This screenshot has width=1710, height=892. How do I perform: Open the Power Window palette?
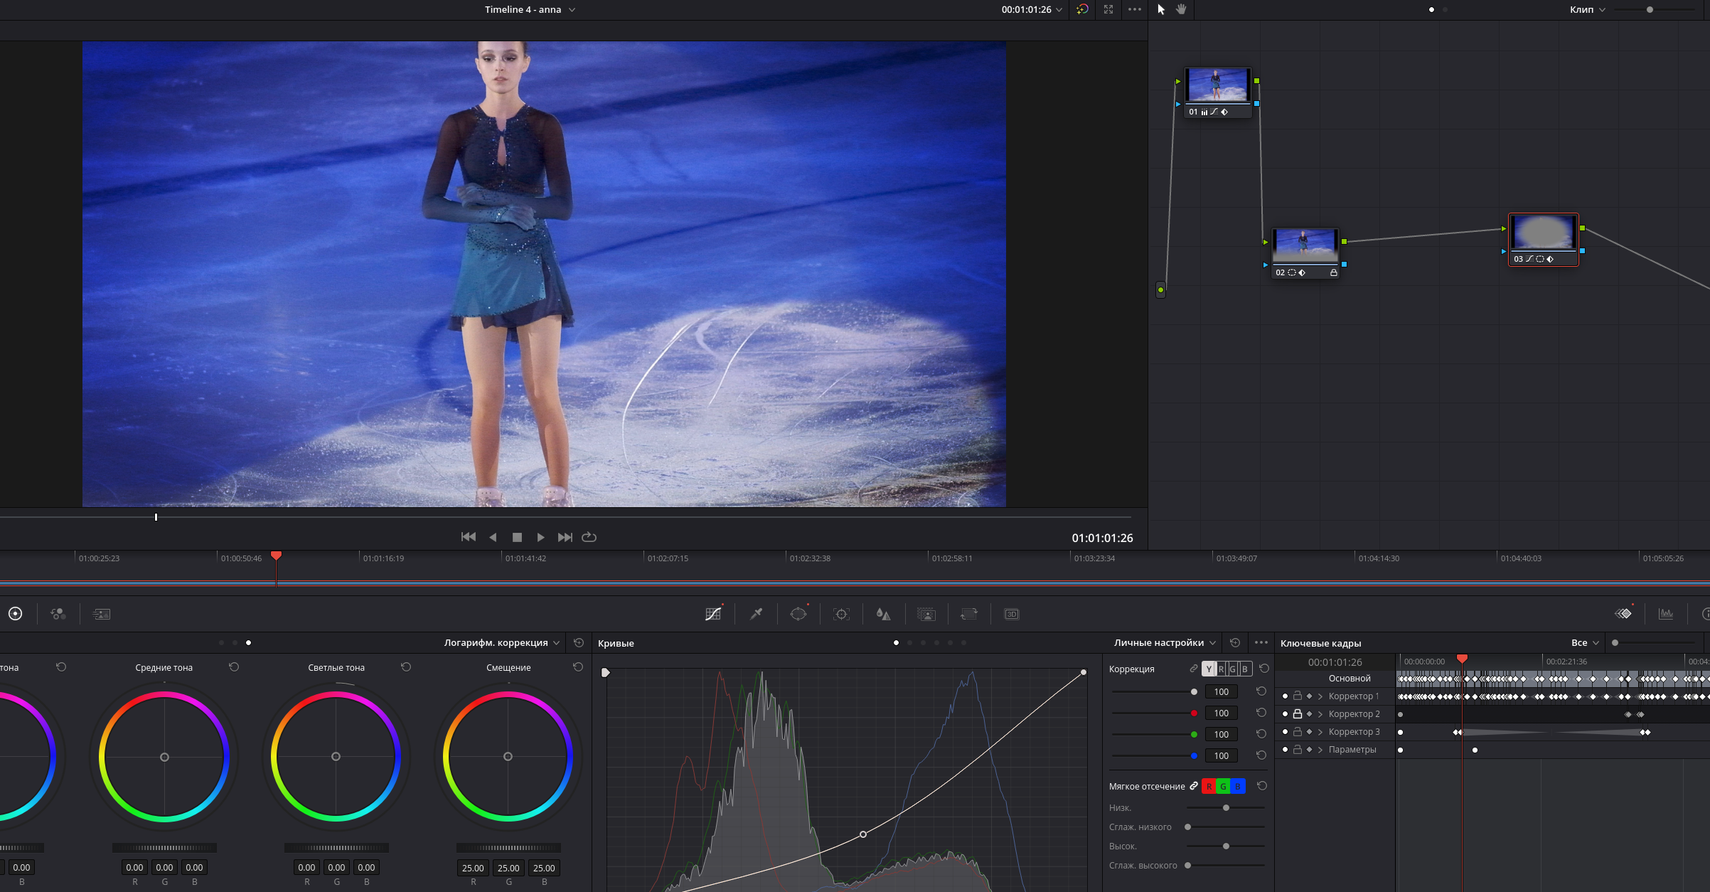(798, 614)
